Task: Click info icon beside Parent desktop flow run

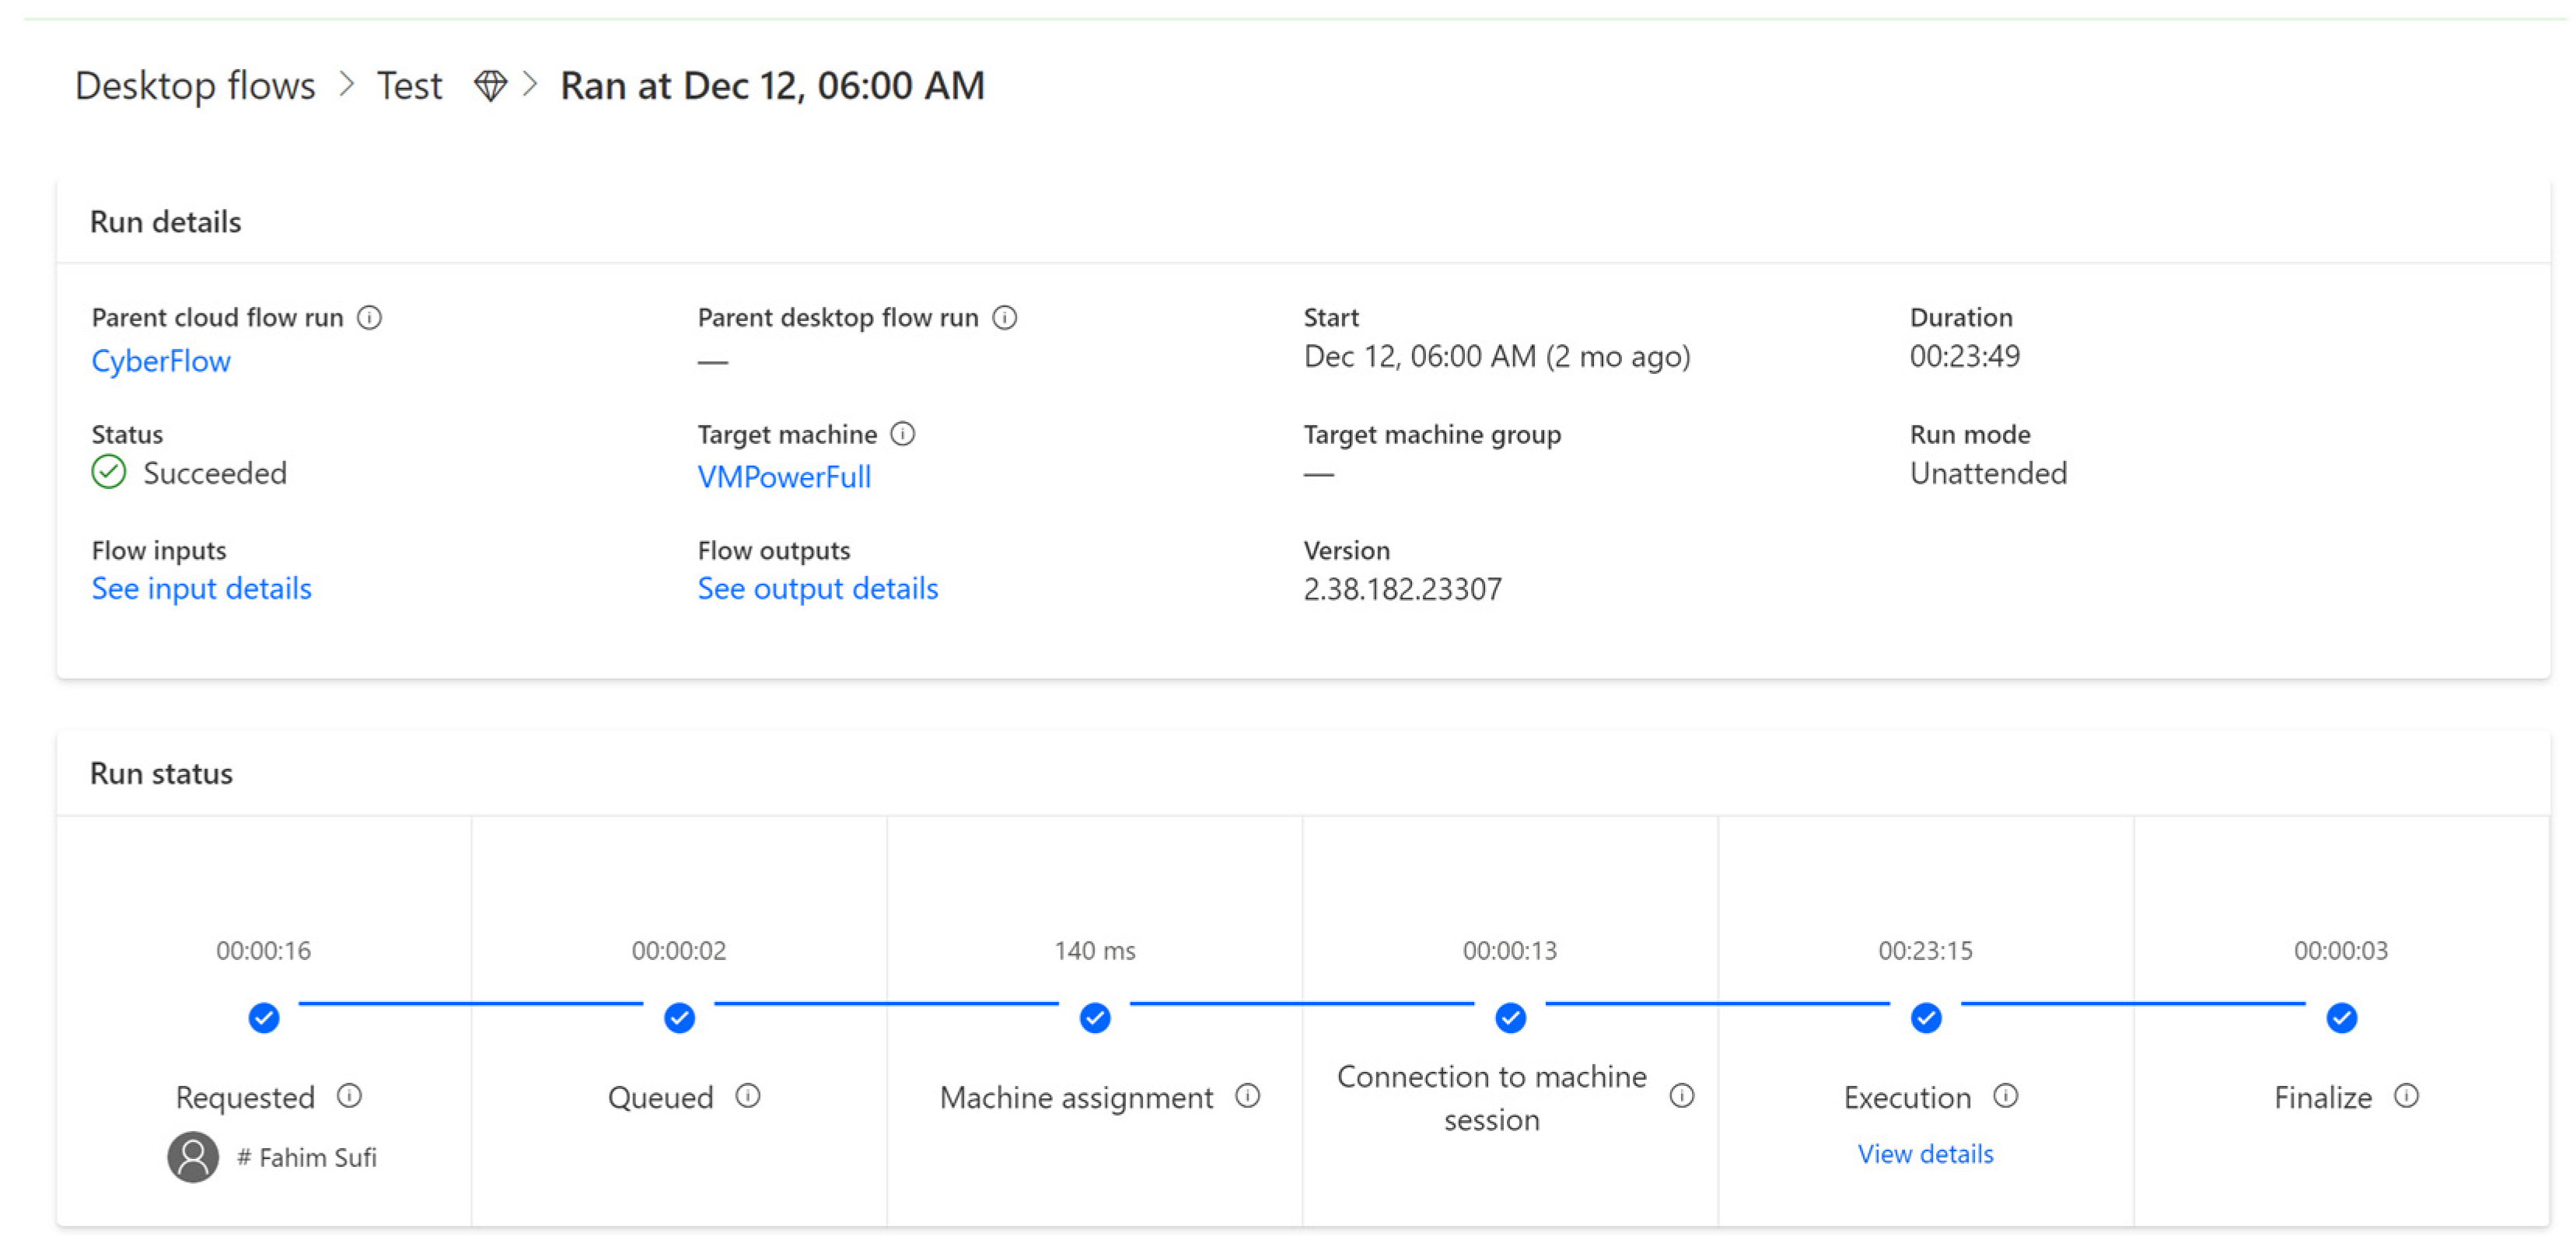Action: 1004,317
